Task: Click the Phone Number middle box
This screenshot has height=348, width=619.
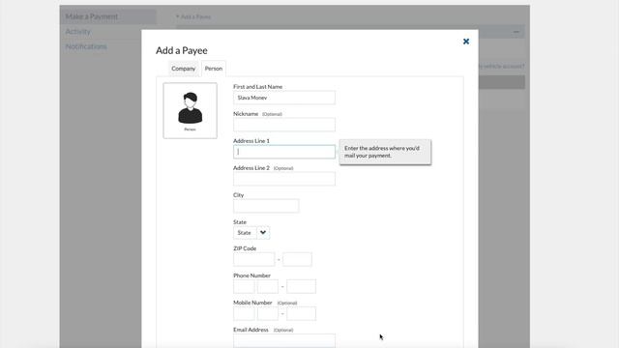Action: tap(268, 286)
